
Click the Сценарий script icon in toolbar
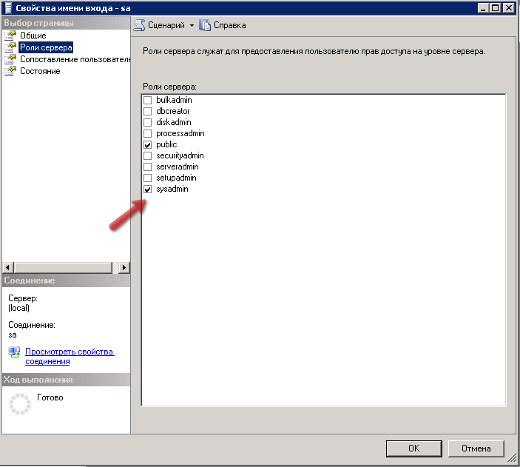click(x=138, y=25)
